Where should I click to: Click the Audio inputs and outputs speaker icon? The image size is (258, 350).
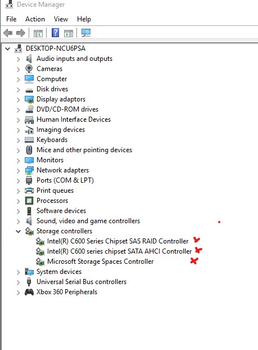pyautogui.click(x=29, y=59)
